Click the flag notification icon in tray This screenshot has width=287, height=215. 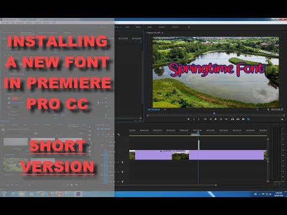pos(263,194)
